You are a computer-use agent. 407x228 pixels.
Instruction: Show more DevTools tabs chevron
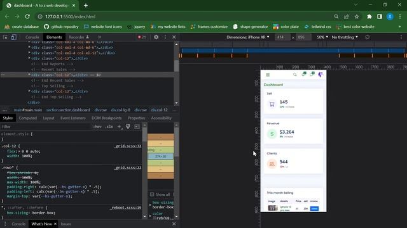99,37
